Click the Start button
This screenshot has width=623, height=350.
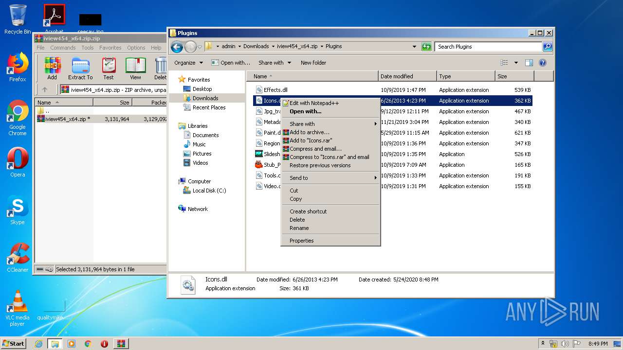14,344
